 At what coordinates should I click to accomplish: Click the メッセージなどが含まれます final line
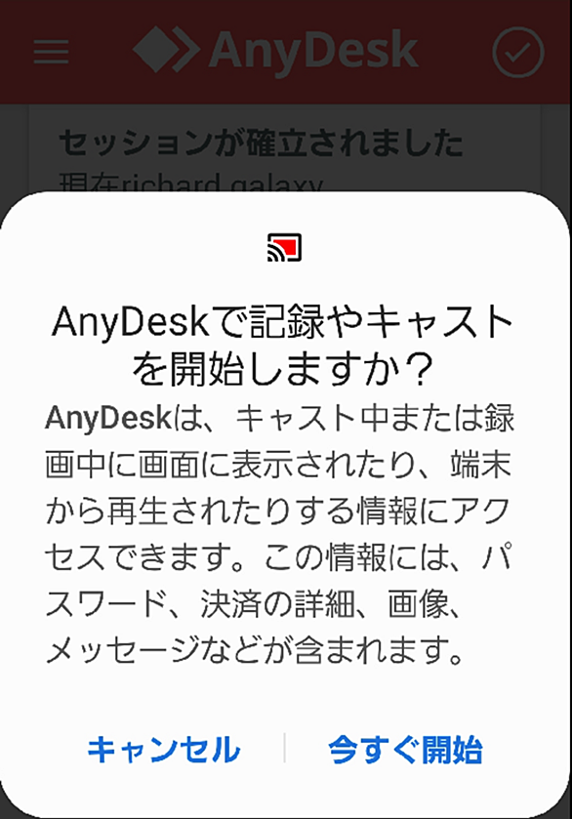pos(255,651)
